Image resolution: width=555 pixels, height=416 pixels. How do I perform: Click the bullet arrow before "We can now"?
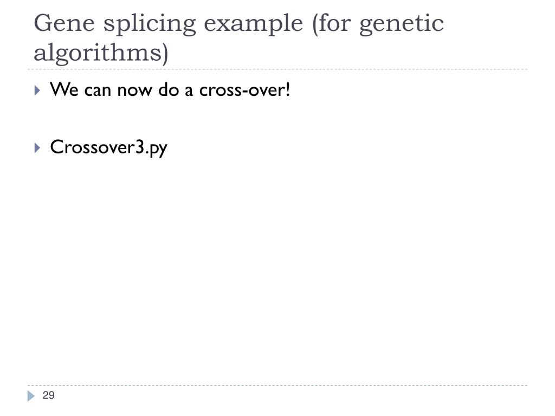[x=37, y=90]
